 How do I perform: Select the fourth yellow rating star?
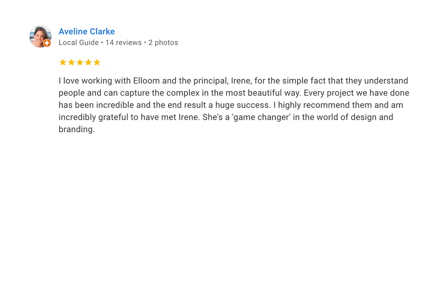coord(88,62)
